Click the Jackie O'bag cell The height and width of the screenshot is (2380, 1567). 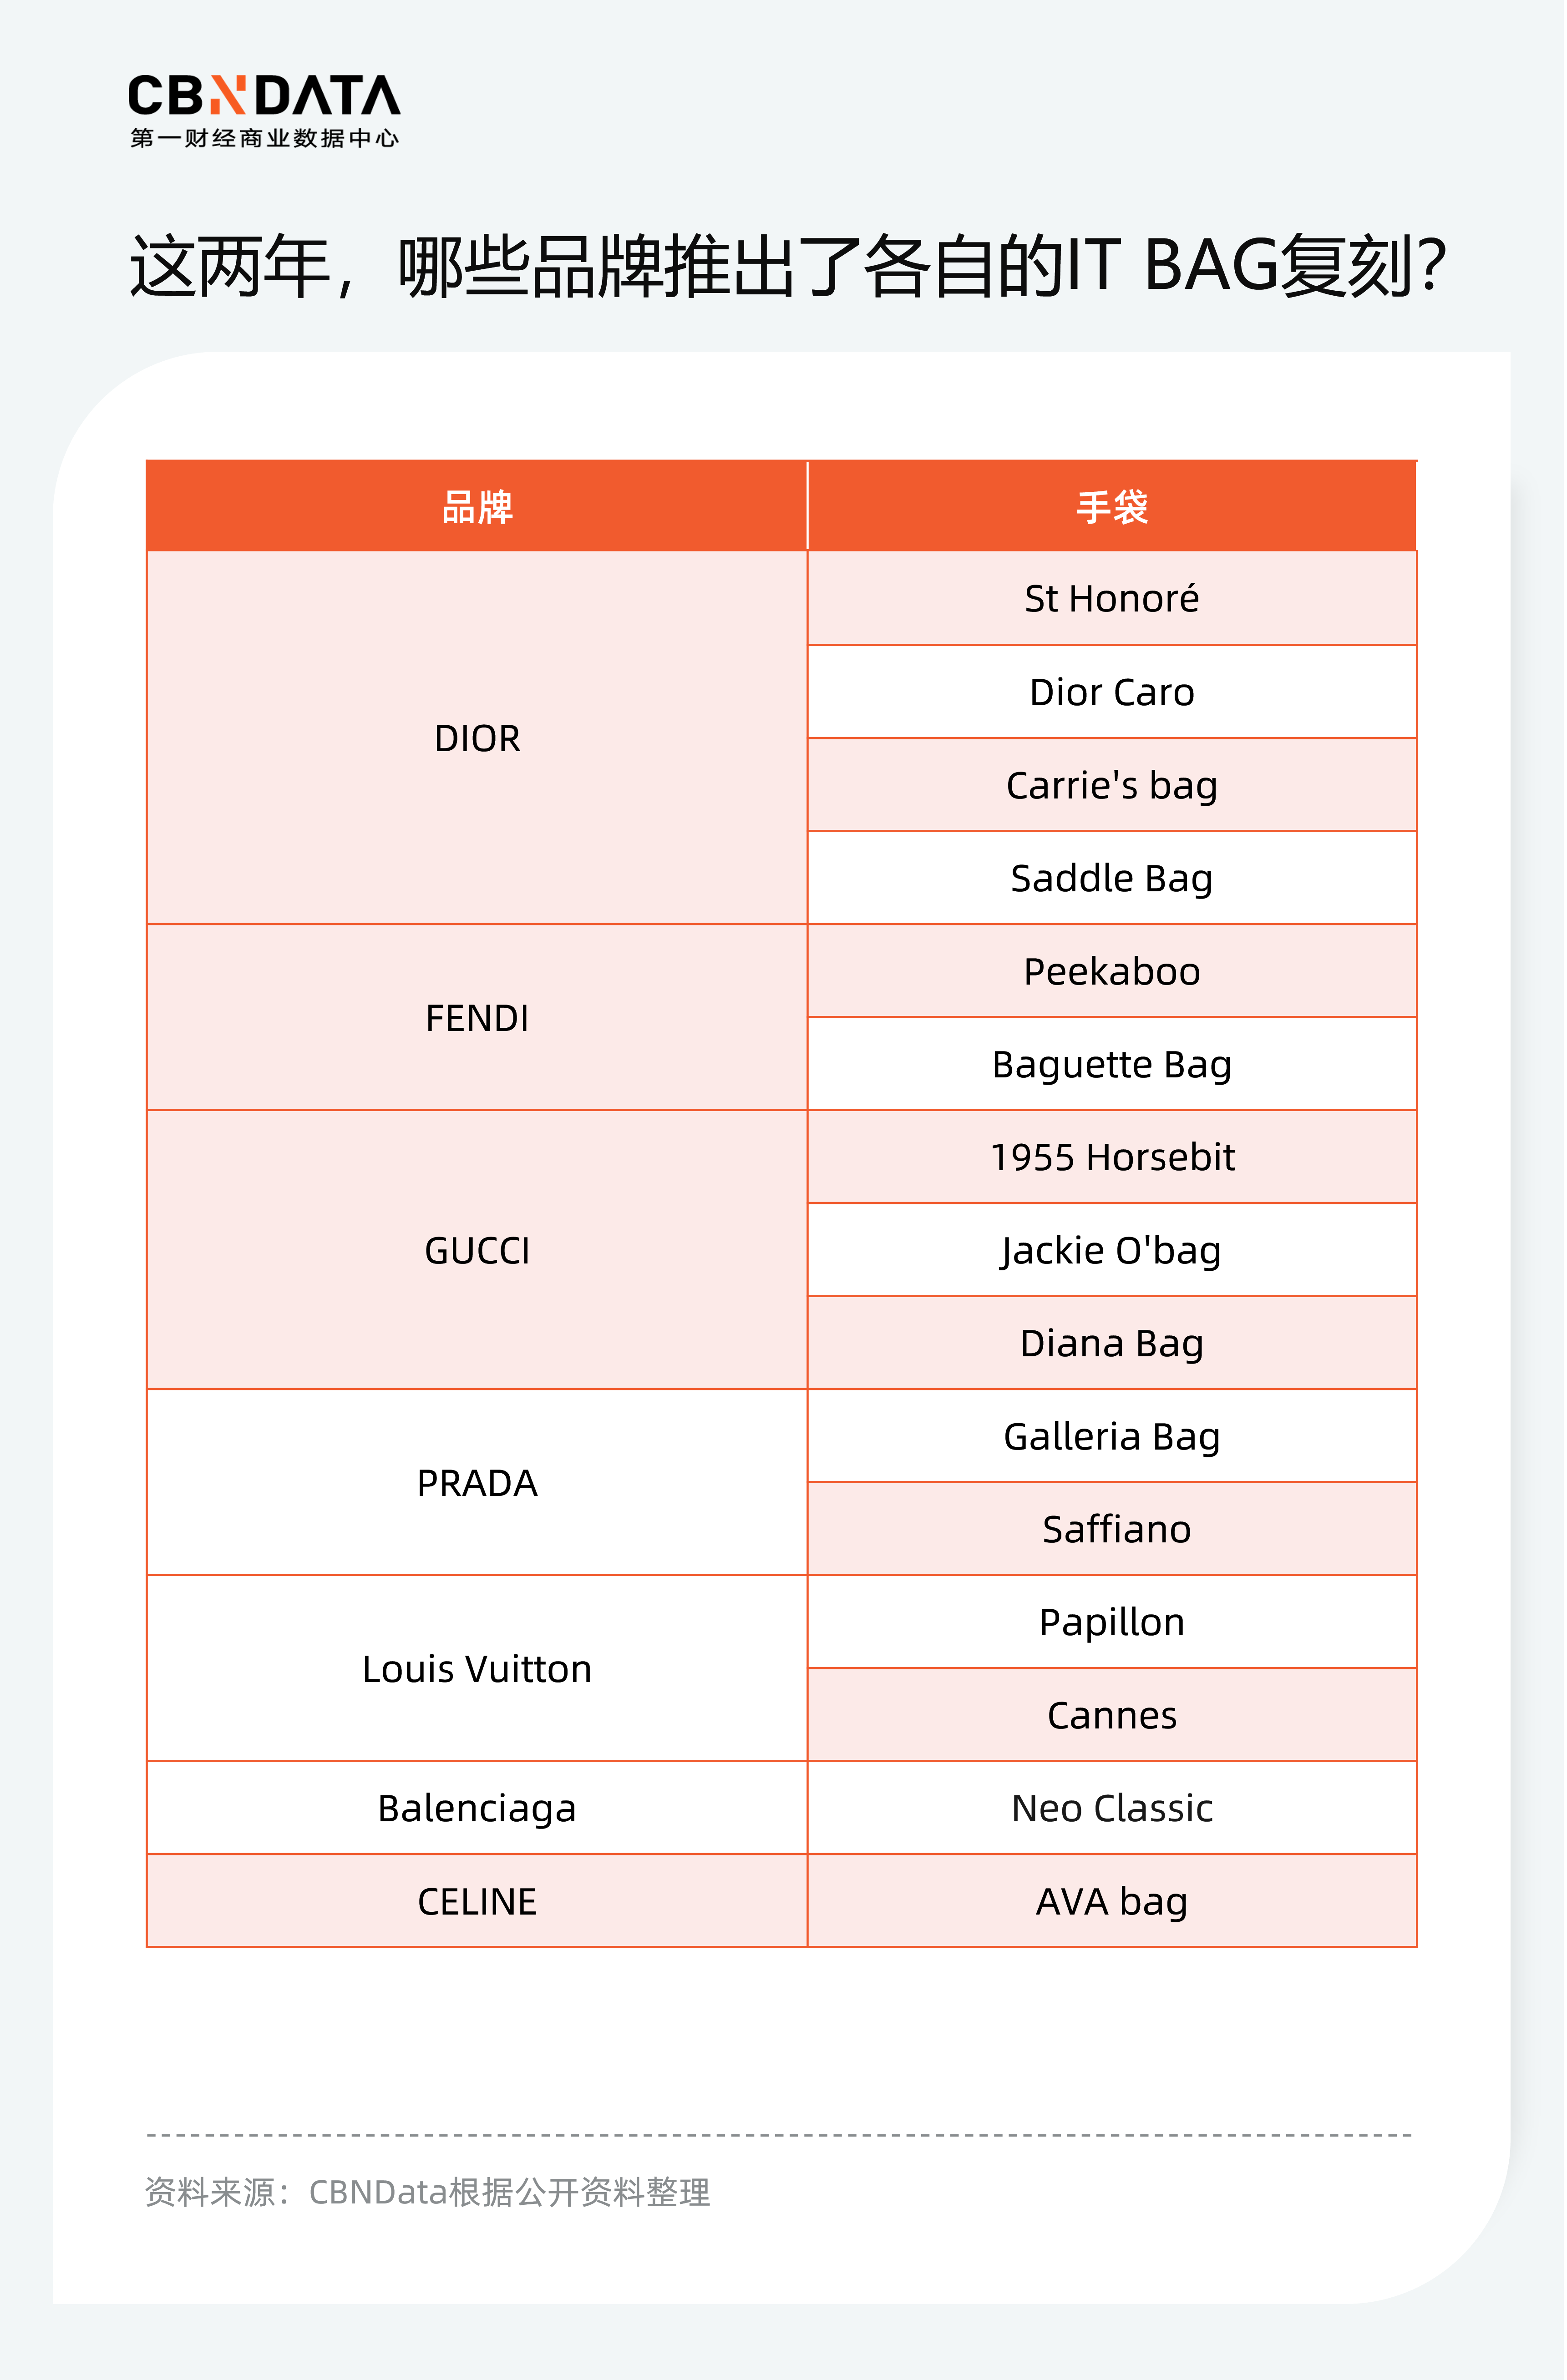coord(1112,1250)
